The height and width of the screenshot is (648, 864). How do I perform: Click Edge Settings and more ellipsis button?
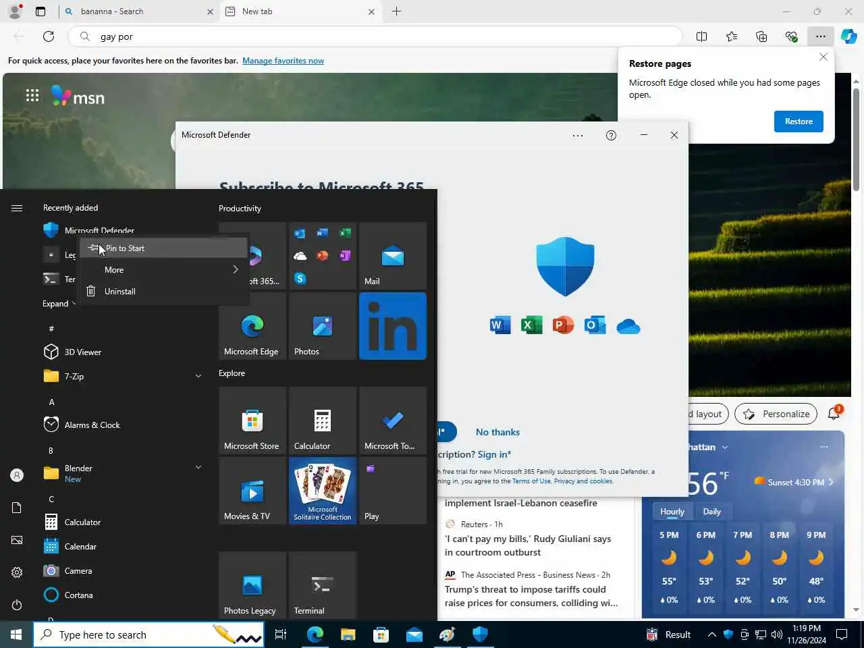820,36
